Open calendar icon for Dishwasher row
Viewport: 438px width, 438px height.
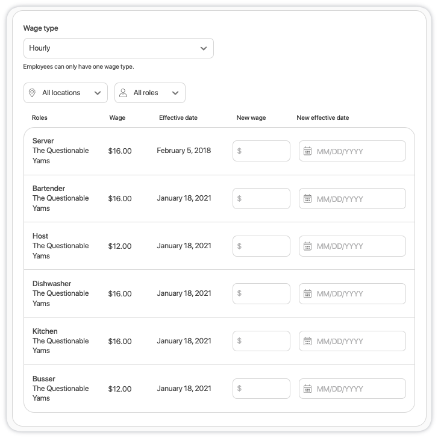point(307,294)
